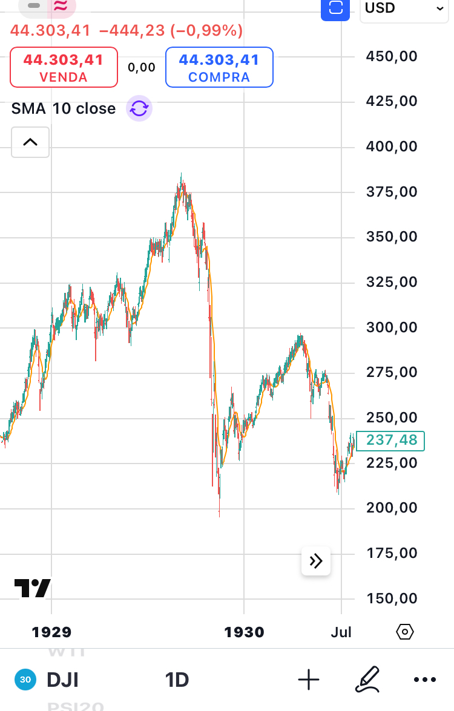The width and height of the screenshot is (454, 711).
Task: Toggle the gray minus pill at top
Action: click(x=35, y=5)
